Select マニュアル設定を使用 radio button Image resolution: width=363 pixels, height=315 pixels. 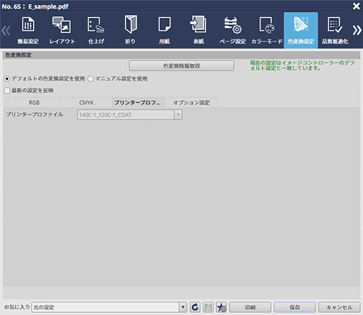coord(91,79)
